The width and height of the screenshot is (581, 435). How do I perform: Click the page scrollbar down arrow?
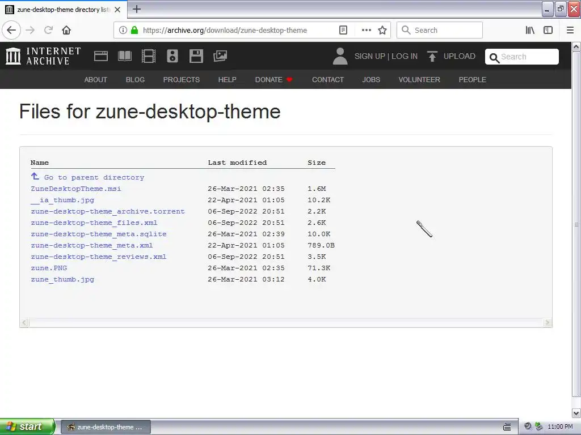(576, 413)
